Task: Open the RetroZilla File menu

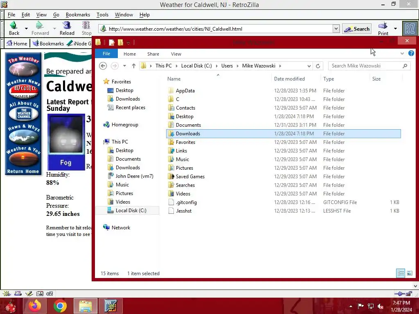Action: pos(11,15)
